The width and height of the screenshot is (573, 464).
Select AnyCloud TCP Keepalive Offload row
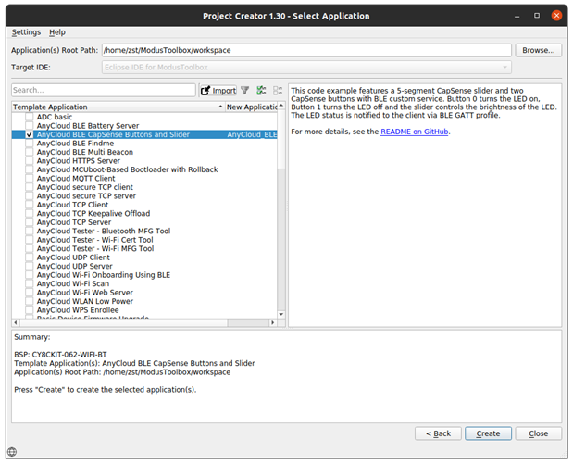click(x=144, y=214)
